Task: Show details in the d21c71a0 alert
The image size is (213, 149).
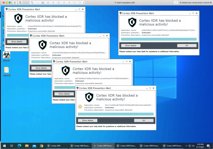Action: [88, 120]
